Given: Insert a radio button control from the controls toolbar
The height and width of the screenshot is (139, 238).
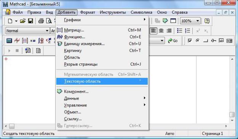Looking at the screenshot, I should 198,41.
